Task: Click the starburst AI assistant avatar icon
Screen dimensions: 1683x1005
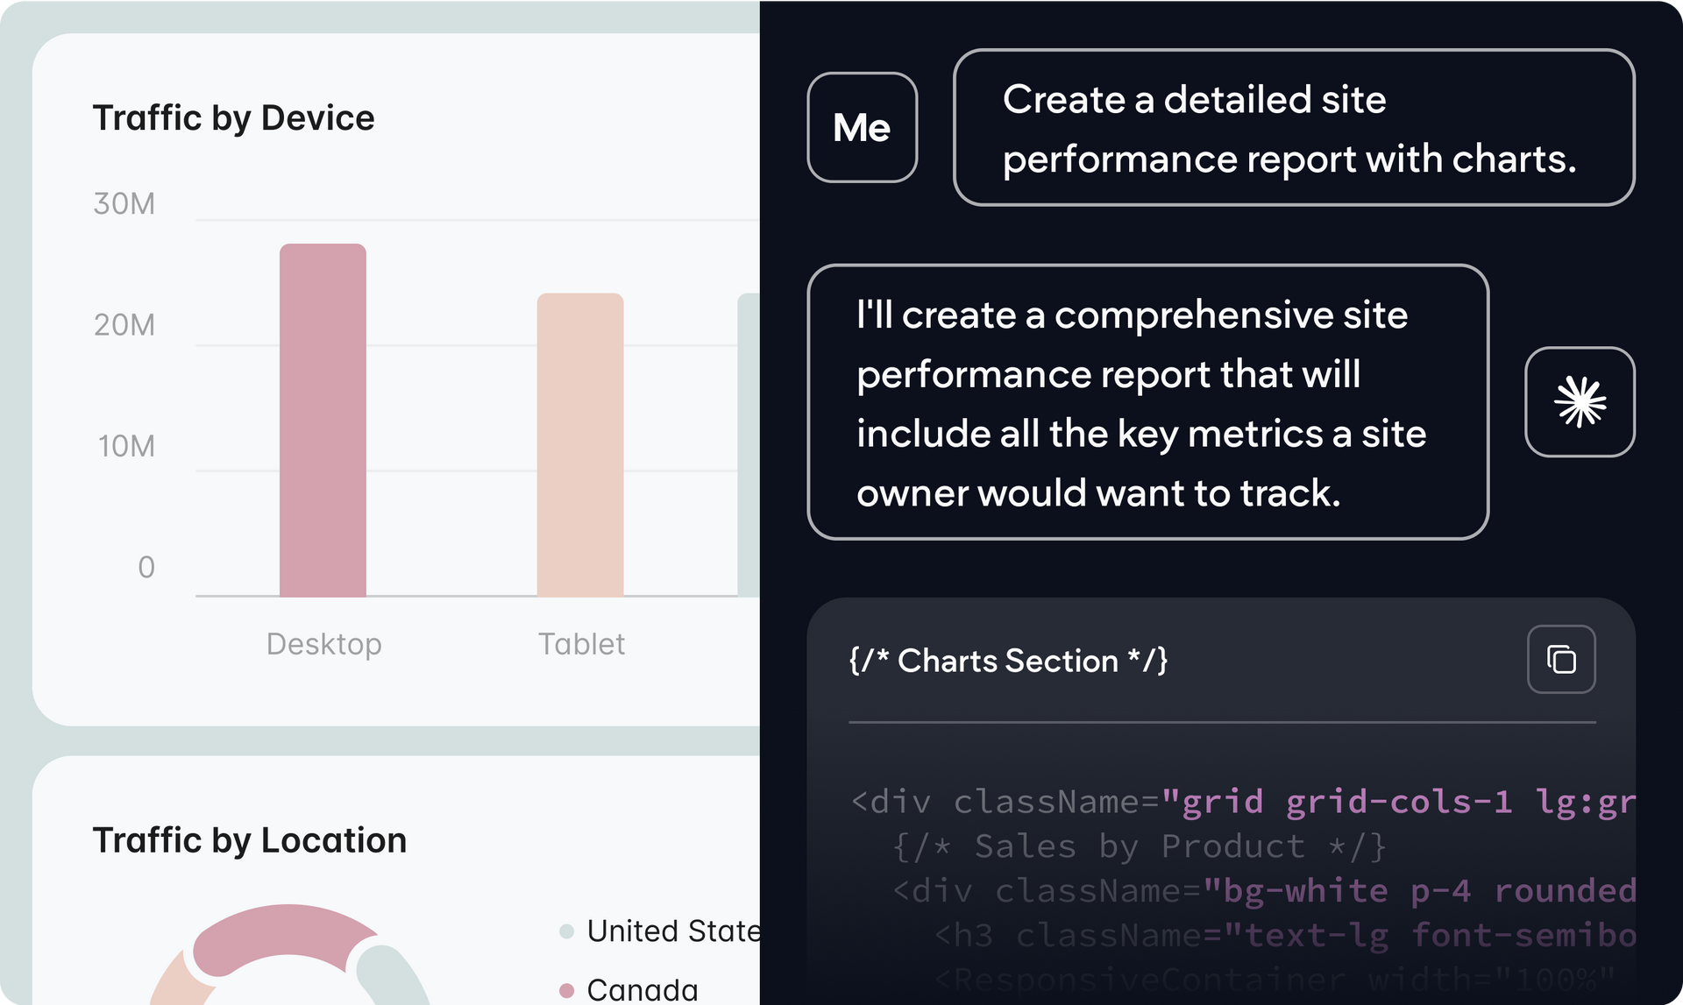Action: 1580,402
